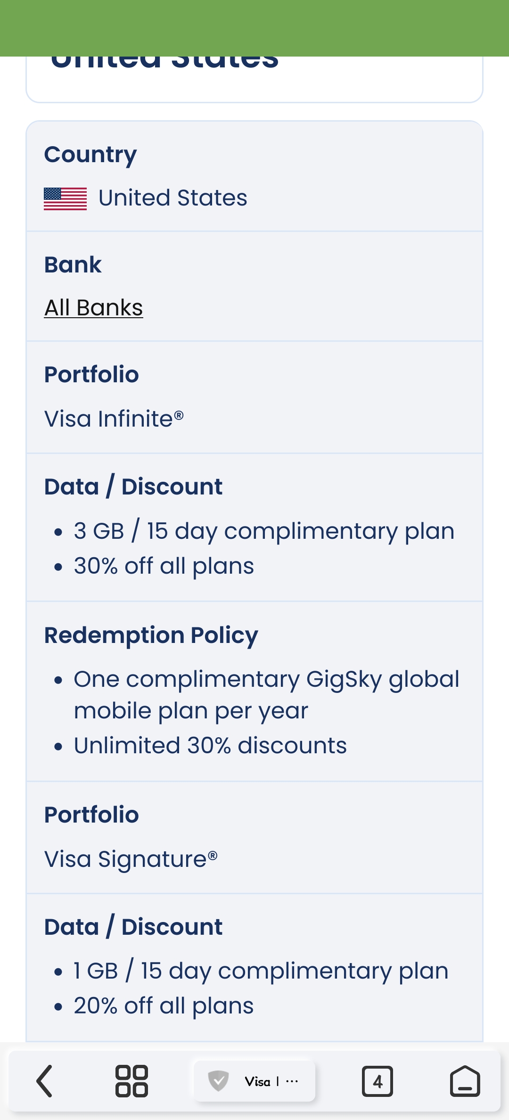509x1120 pixels.
Task: Go to the browser home page icon
Action: [465, 1081]
